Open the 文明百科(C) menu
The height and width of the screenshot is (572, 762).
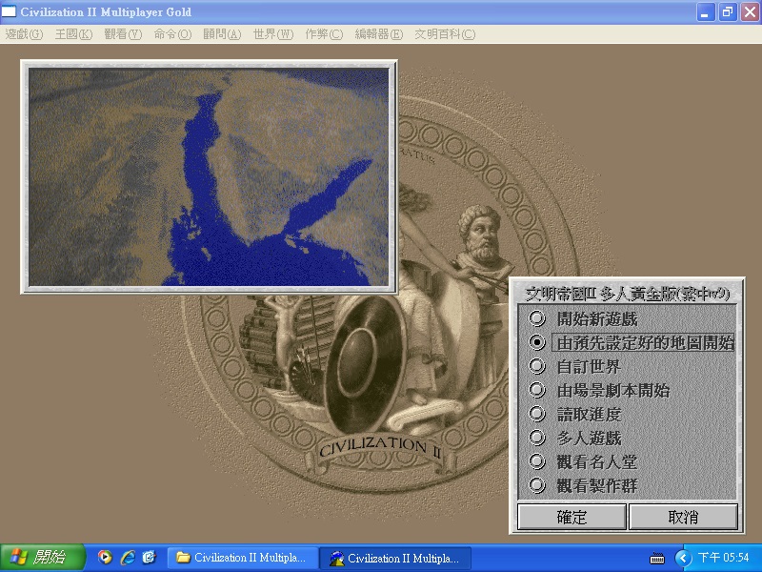445,34
